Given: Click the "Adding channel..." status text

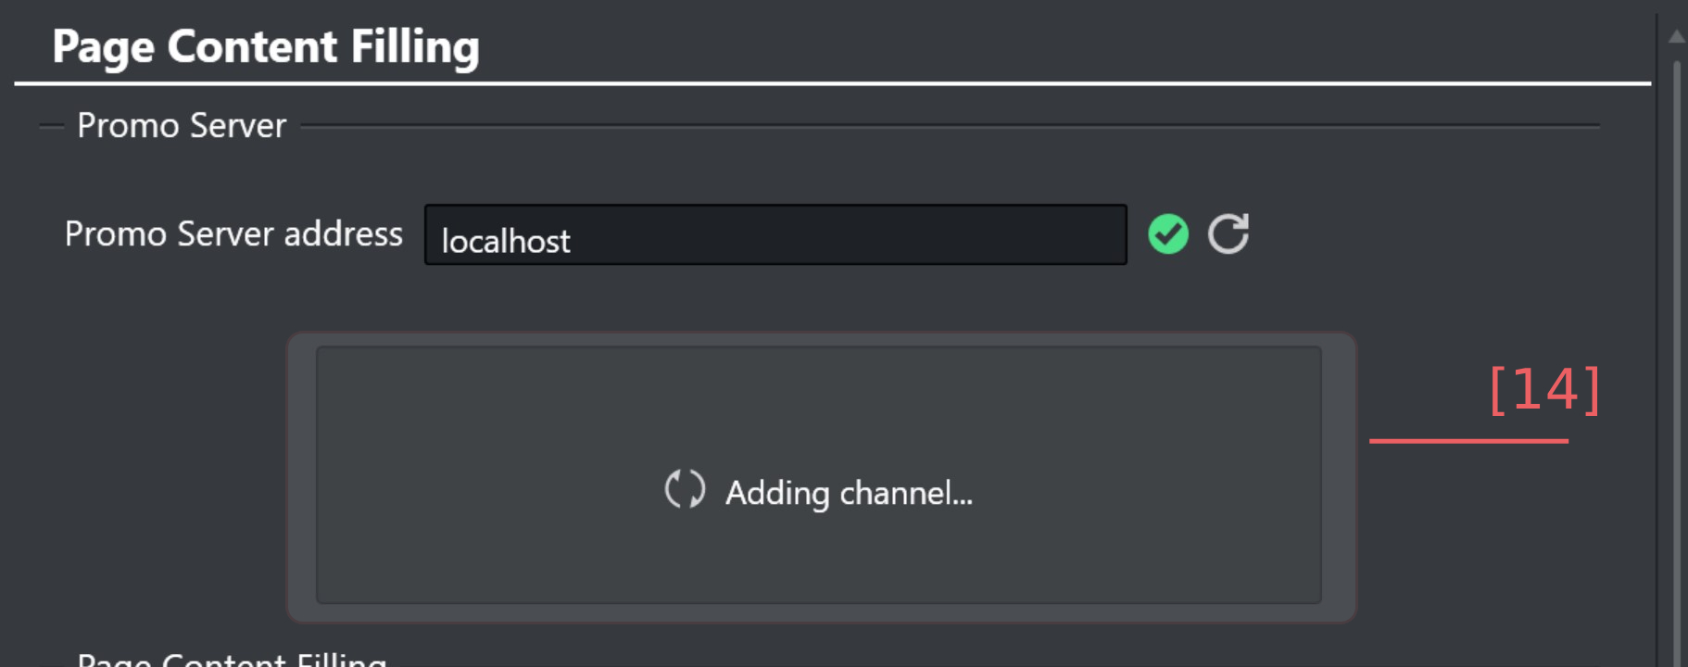Looking at the screenshot, I should click(849, 493).
